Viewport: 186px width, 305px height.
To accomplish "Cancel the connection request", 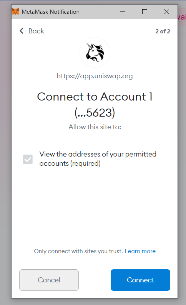I will pyautogui.click(x=49, y=280).
